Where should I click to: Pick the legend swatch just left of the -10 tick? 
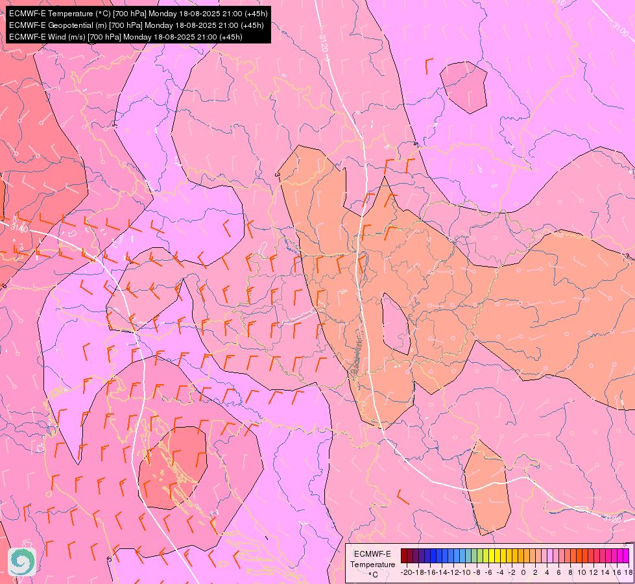462,555
